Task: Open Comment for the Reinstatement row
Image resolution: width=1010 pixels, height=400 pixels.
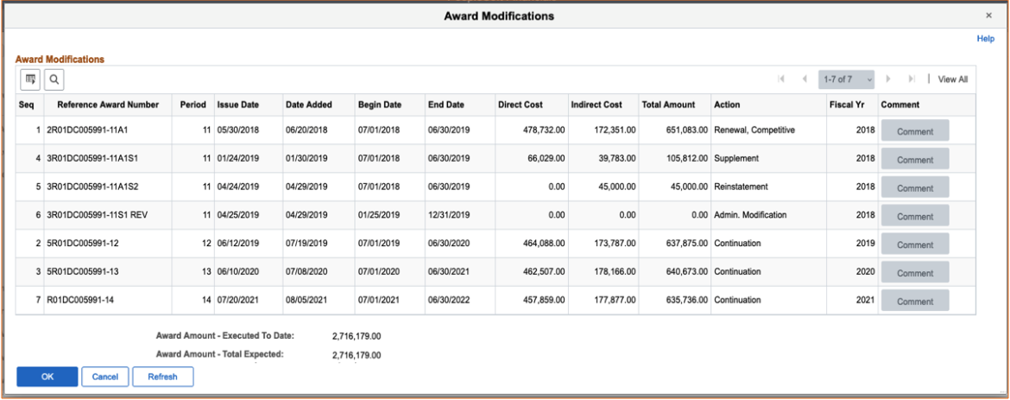Action: coord(915,188)
